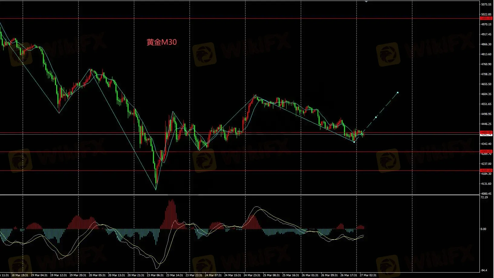Click the 19 Mar 04:31 time label
The width and height of the screenshot is (494, 278).
39,275
